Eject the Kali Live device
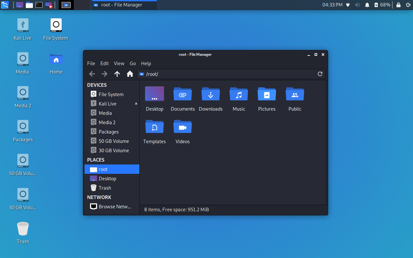Screen dimensions: 413x258 click(x=136, y=104)
